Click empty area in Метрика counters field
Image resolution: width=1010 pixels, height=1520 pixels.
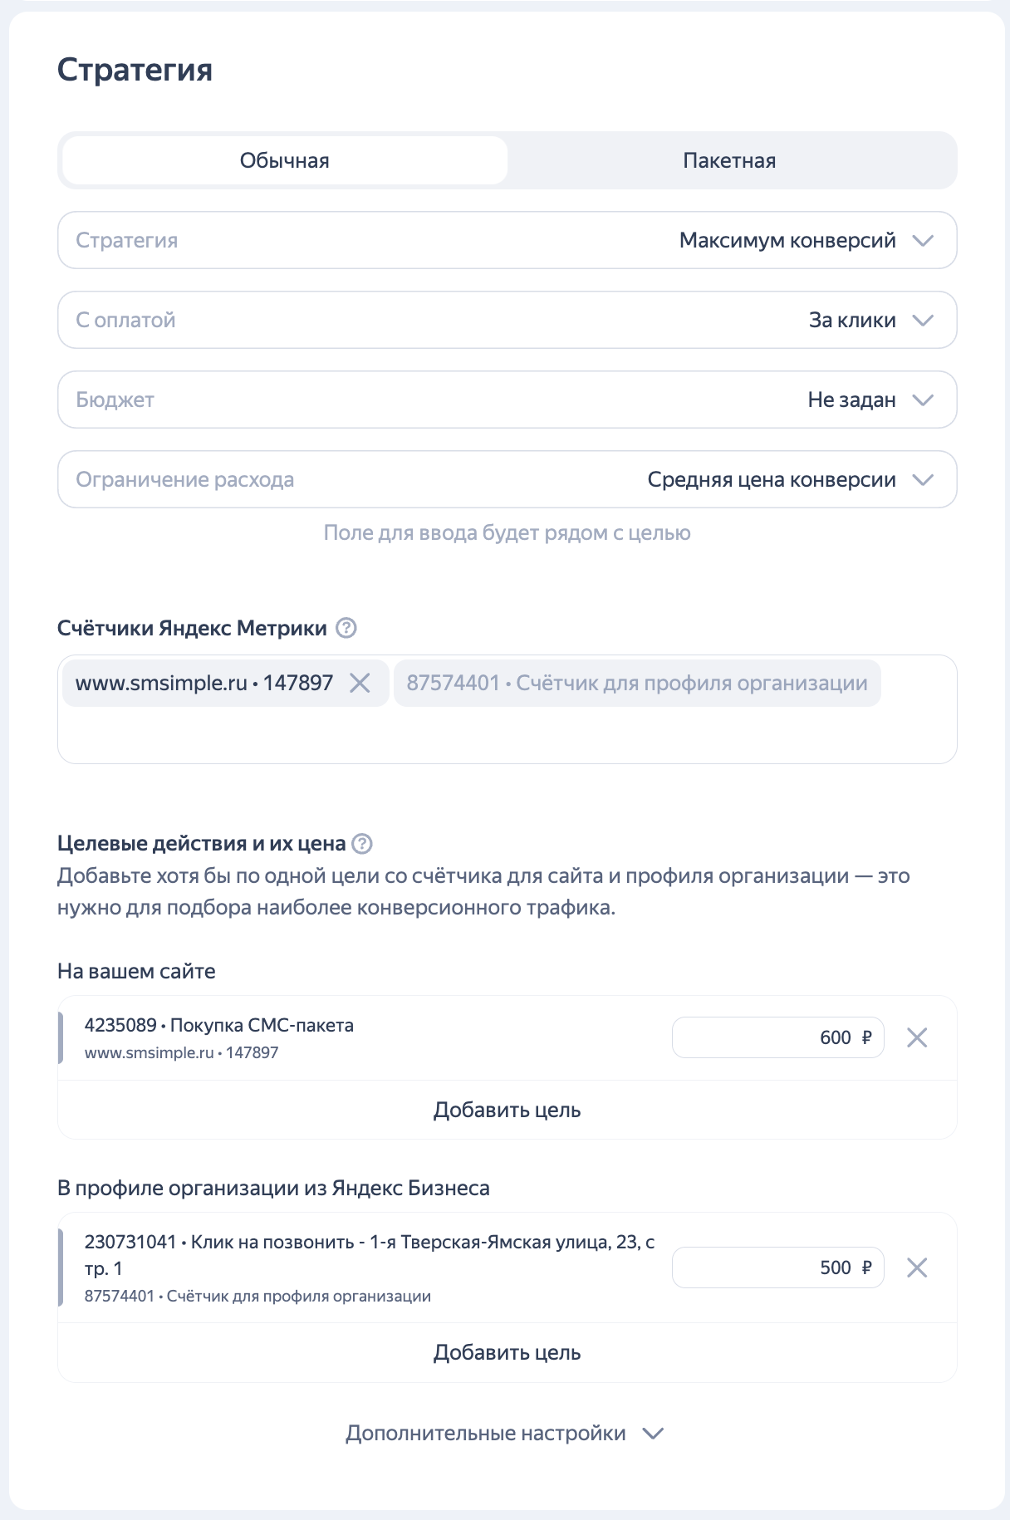(x=507, y=735)
